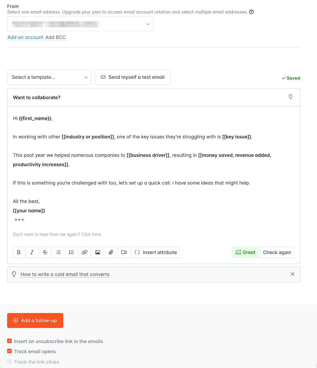Select the strikethrough formatting icon

45,252
